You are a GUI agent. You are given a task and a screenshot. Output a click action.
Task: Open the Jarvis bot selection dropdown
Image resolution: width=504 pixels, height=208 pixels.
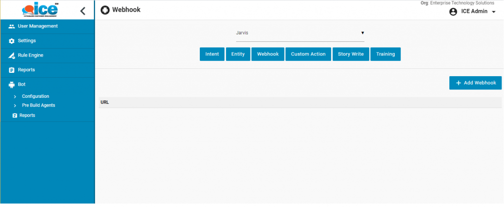point(300,33)
